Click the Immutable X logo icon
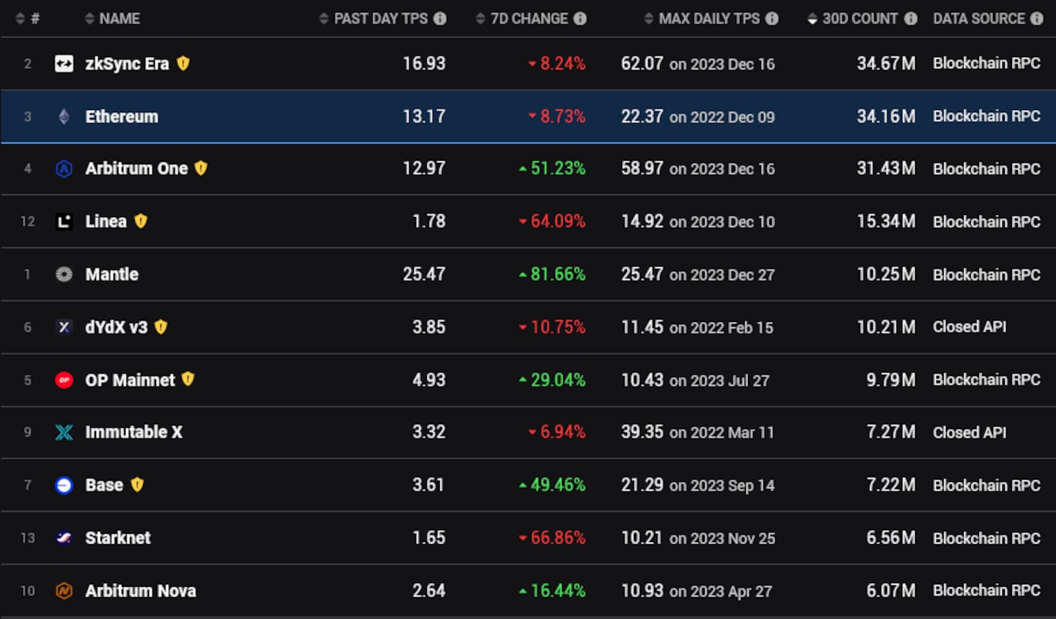 pos(64,433)
